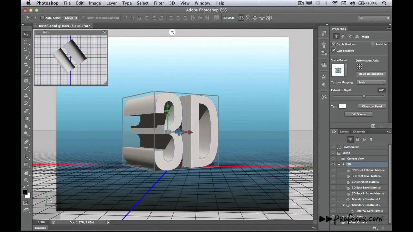Select the Type tool

coord(26,150)
